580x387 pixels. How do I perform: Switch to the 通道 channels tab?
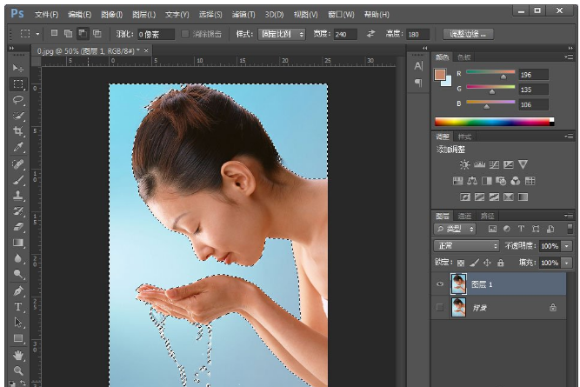click(465, 216)
